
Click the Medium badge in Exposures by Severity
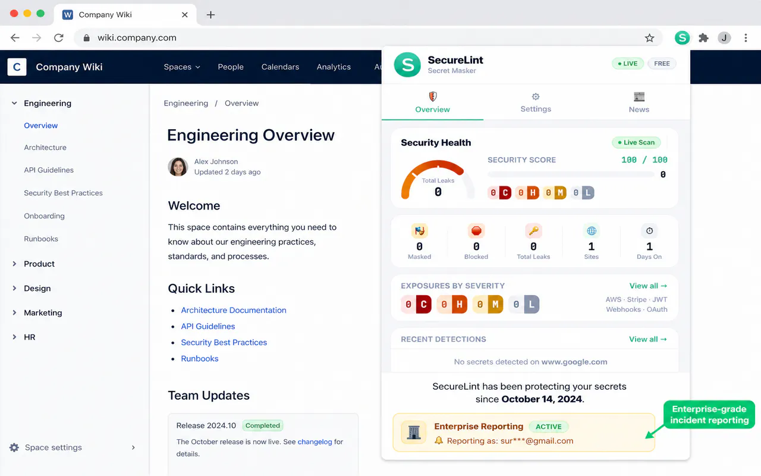point(488,305)
